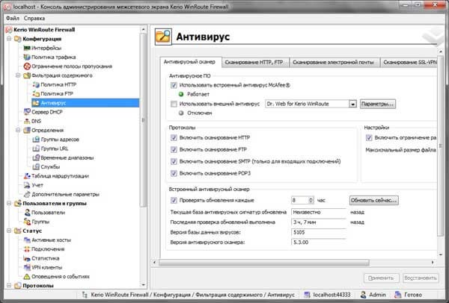The width and height of the screenshot is (449, 303).
Task: Click the Фильтрация содержимого folder icon
Action: [27, 75]
